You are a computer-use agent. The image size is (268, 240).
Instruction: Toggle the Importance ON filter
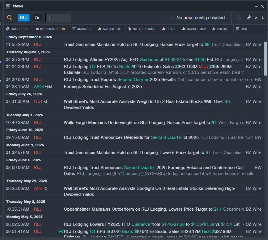[50, 29]
